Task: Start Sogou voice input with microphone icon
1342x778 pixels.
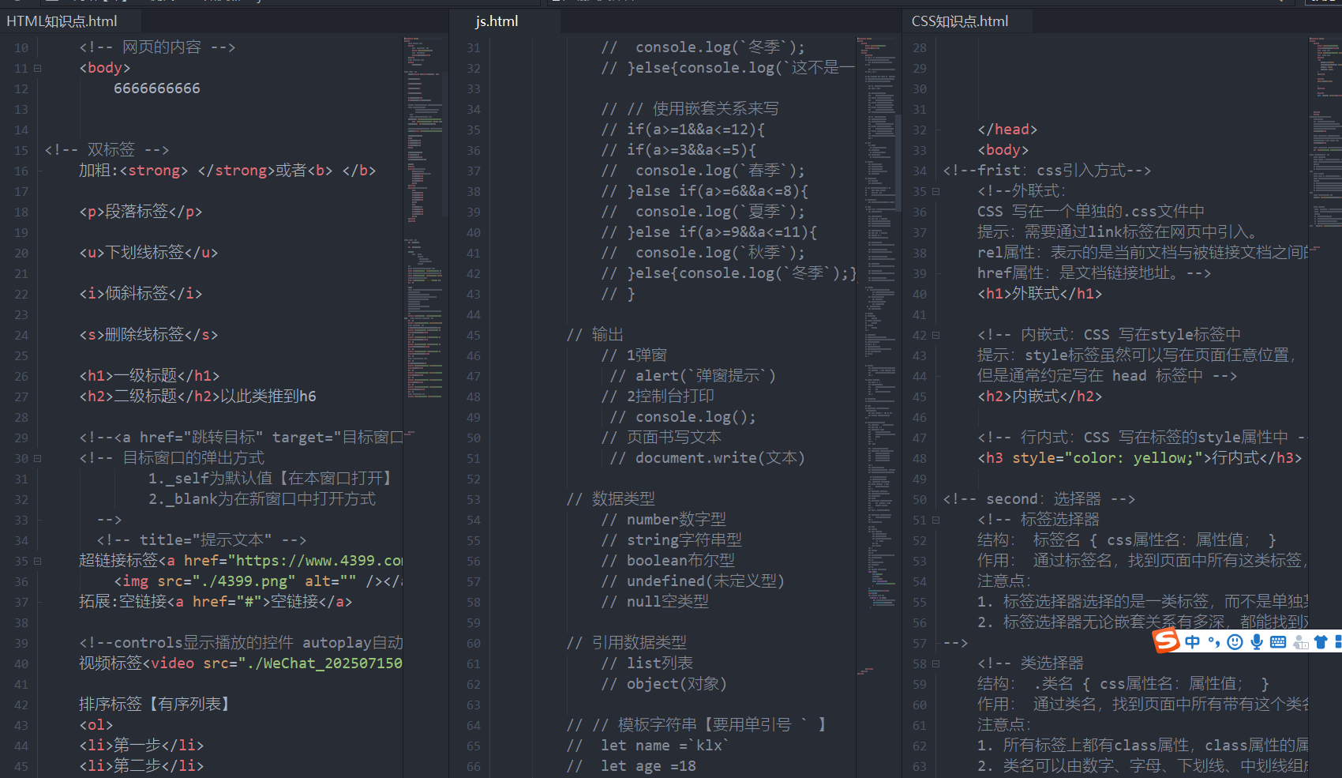Action: click(1257, 642)
